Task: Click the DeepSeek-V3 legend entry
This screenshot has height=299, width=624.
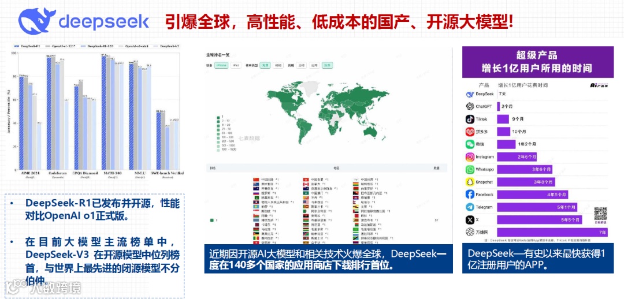Action: (x=166, y=46)
